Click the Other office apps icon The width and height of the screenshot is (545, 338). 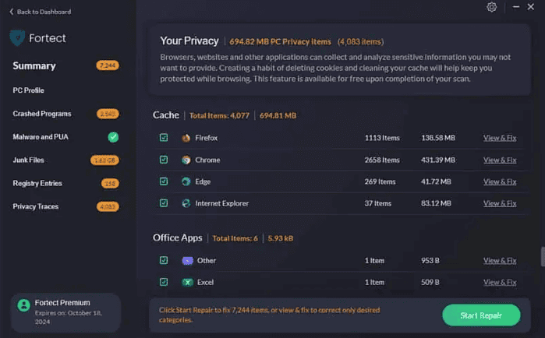tap(187, 260)
